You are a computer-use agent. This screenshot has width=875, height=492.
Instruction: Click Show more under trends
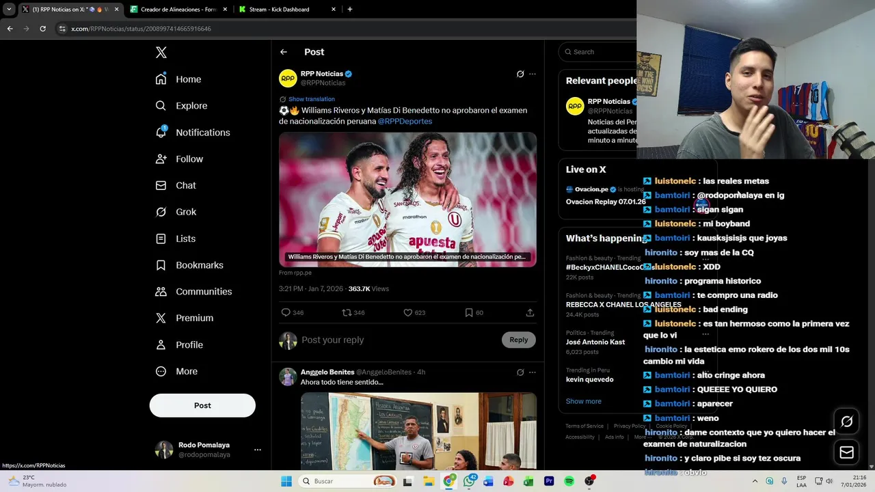pyautogui.click(x=584, y=401)
